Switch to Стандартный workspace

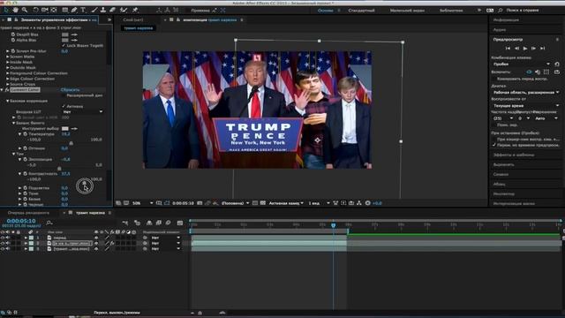coord(361,11)
